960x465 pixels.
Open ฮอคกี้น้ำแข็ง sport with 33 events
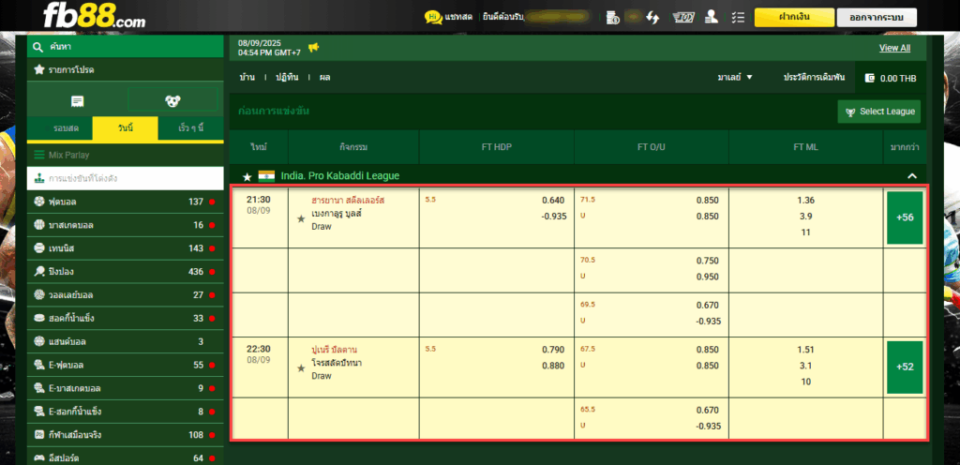point(125,318)
